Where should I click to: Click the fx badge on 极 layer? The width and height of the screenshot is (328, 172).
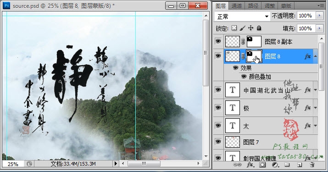307,108
